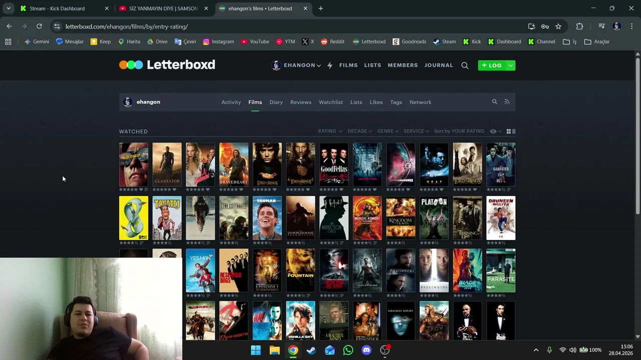Open the Watchlist tab
Screen dimensions: 641x360
pos(331,102)
